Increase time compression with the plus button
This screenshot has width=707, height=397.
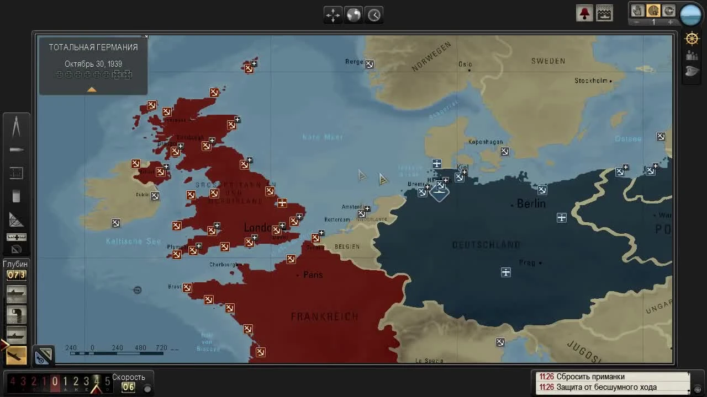click(x=671, y=22)
